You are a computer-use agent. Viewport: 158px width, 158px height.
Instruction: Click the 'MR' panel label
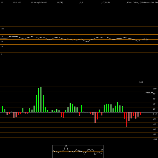point(141,82)
